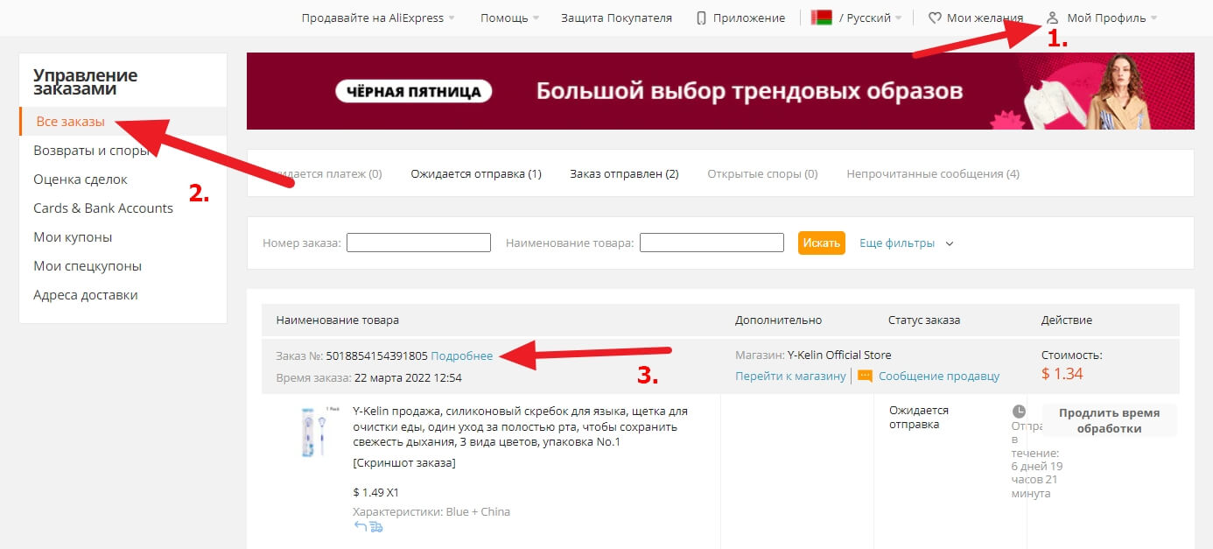Open the Y-Kelin product thumbnail image
The width and height of the screenshot is (1213, 549).
coord(312,431)
